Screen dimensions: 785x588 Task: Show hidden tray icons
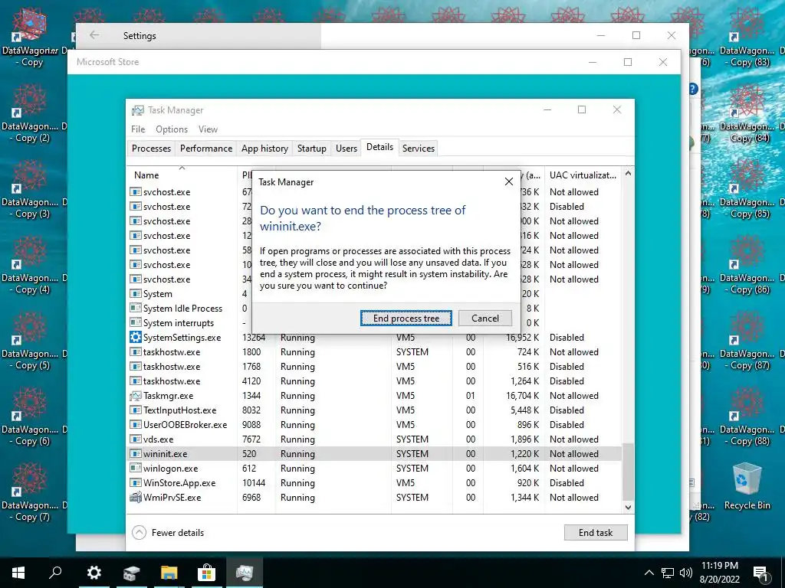coord(649,573)
